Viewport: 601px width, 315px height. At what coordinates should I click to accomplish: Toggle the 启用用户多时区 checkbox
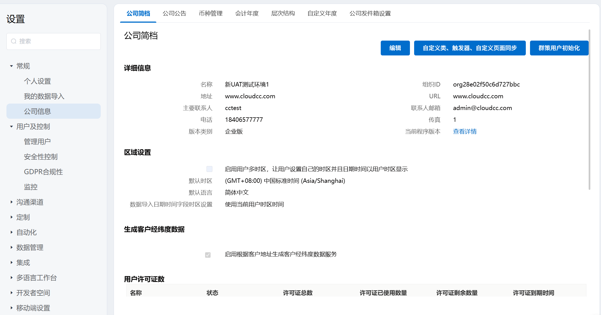point(209,169)
